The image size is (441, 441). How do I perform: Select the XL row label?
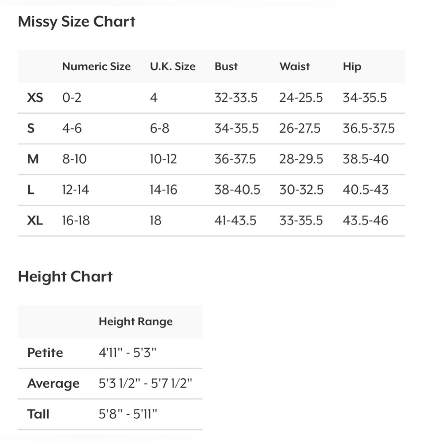(x=35, y=220)
